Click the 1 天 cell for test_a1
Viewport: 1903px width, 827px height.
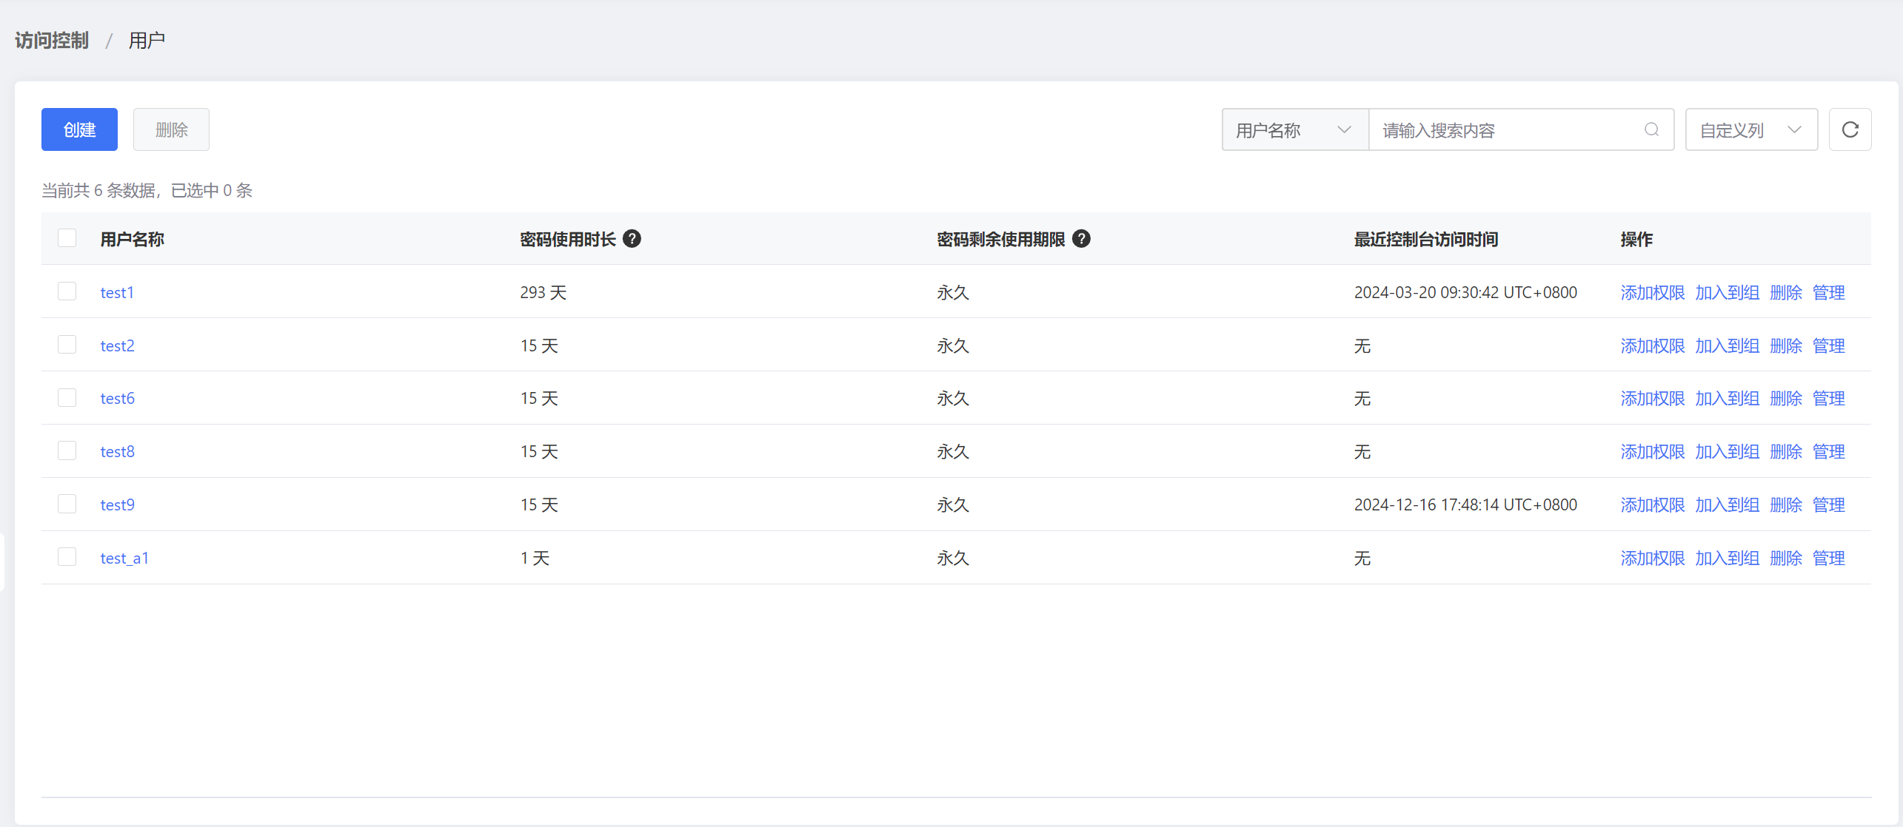coord(535,558)
